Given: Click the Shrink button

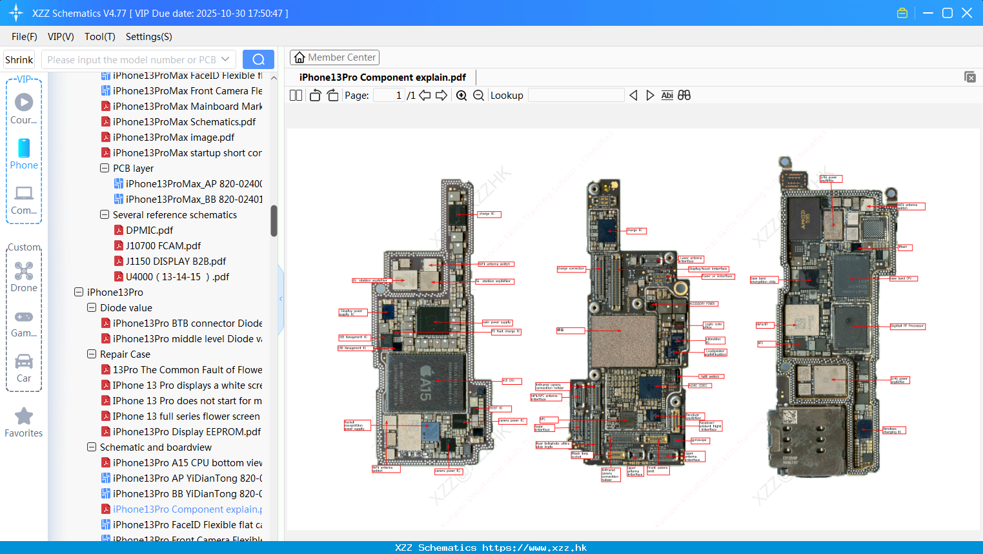Looking at the screenshot, I should (x=19, y=59).
